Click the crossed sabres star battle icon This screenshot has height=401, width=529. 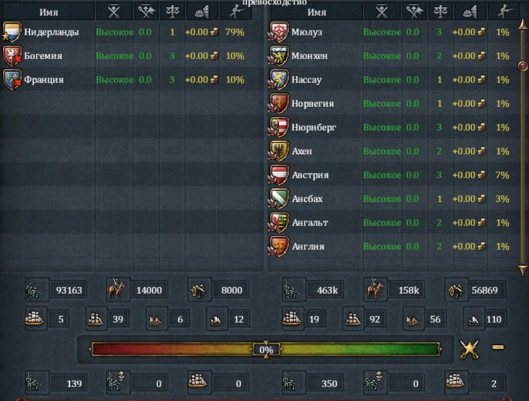click(469, 349)
